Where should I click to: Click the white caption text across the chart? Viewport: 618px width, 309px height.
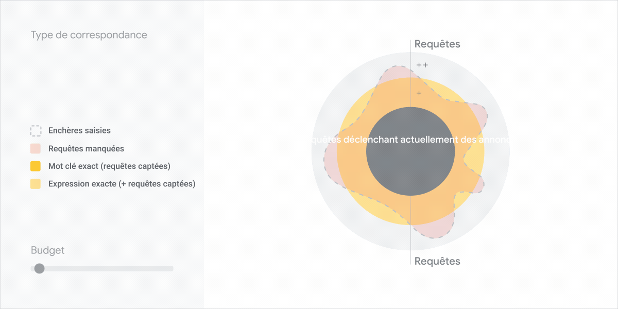pos(410,140)
